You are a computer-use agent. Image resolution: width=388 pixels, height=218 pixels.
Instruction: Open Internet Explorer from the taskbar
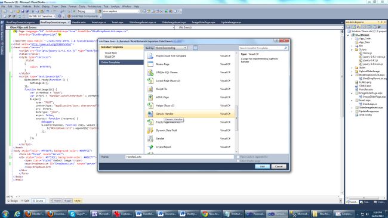pos(17,214)
